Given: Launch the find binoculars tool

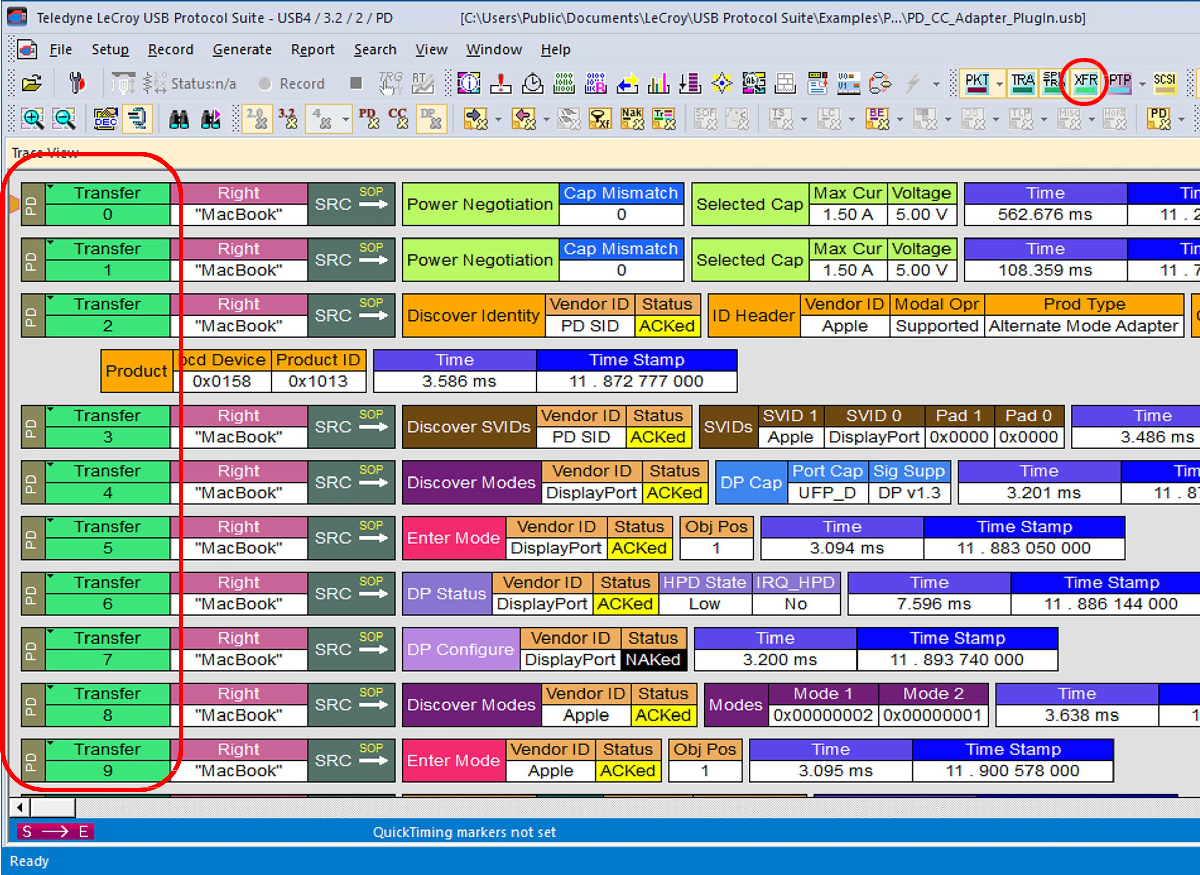Looking at the screenshot, I should click(x=179, y=119).
